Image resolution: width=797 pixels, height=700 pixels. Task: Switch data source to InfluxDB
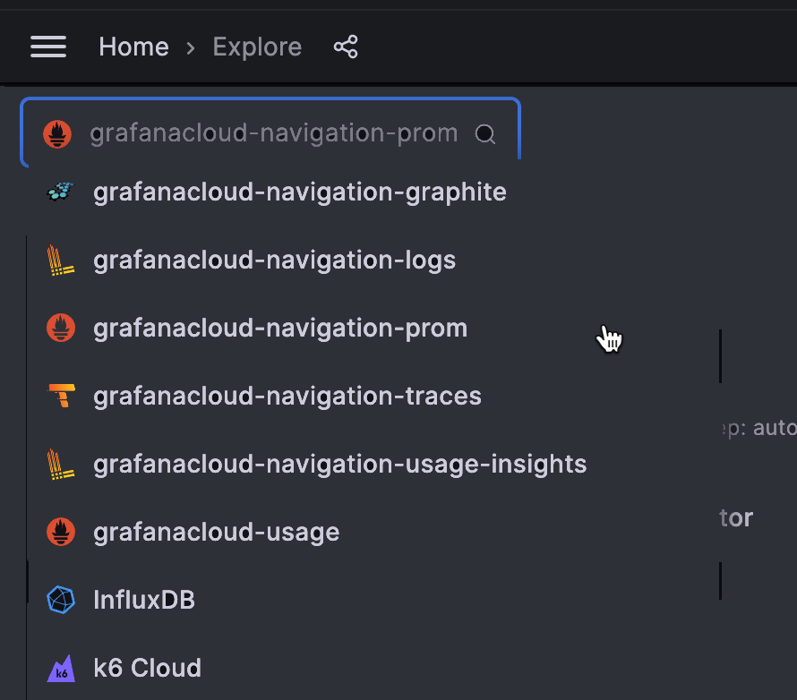[x=143, y=600]
